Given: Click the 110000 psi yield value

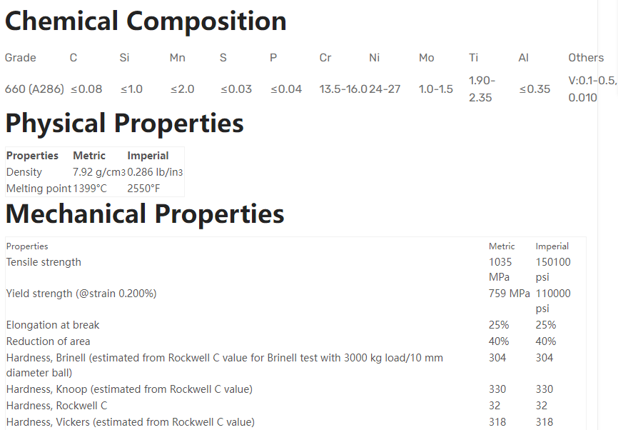Looking at the screenshot, I should pos(553,301).
